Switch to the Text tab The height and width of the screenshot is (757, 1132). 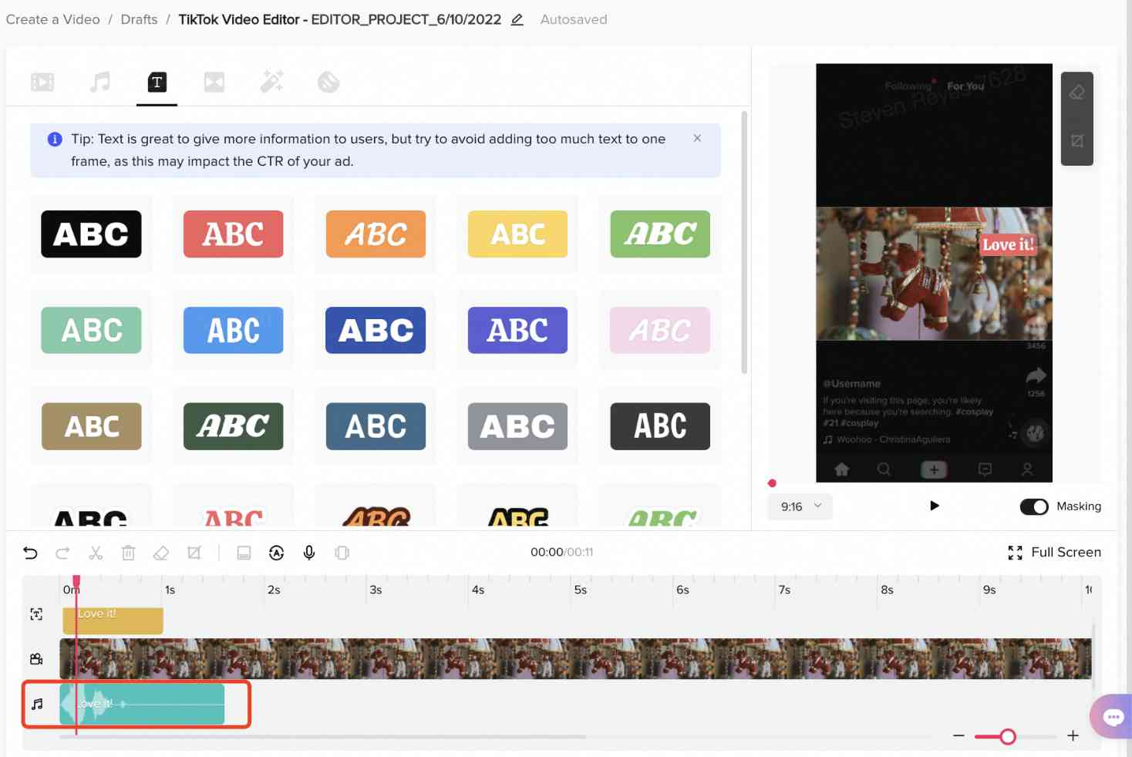point(157,82)
